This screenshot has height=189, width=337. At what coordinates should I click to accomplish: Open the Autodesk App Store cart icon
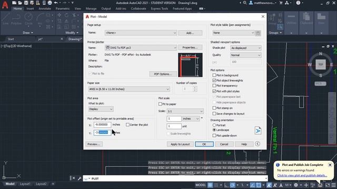pos(281,3)
